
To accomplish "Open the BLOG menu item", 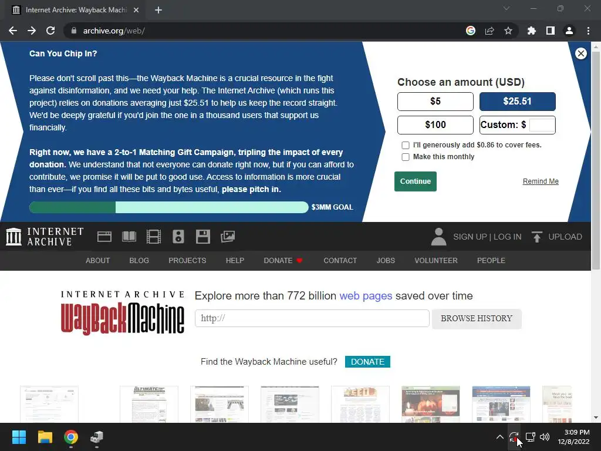I will click(139, 260).
